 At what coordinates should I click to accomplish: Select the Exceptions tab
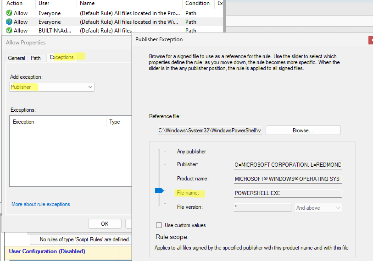click(62, 57)
